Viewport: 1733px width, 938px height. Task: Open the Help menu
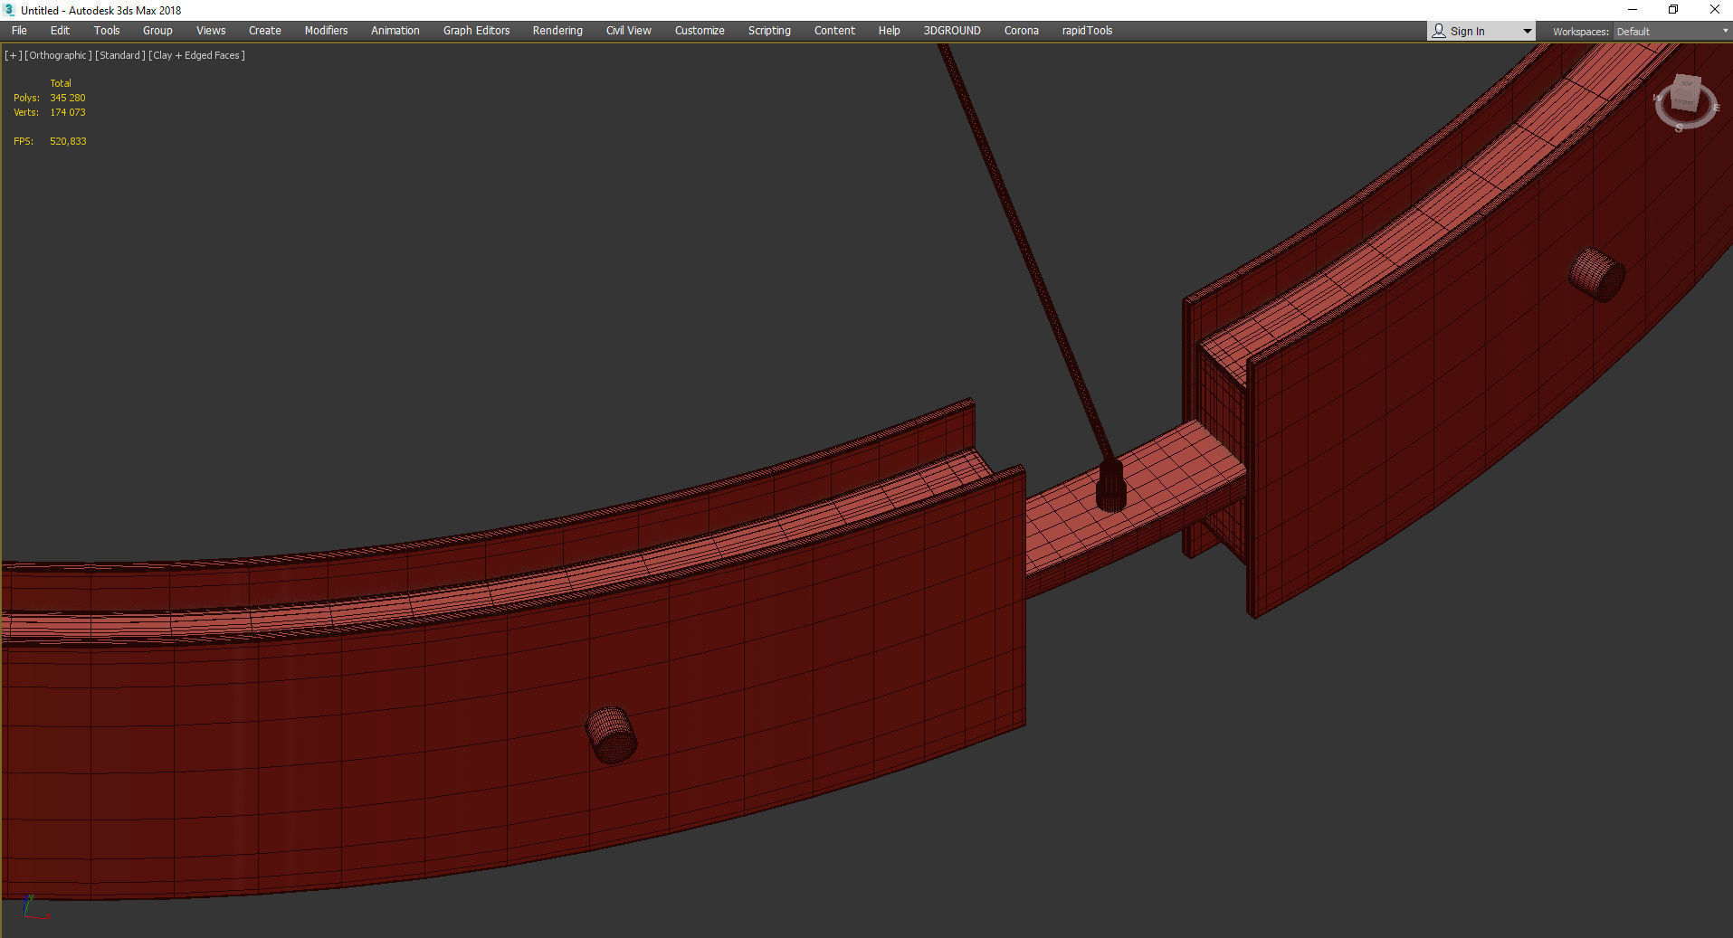pyautogui.click(x=889, y=31)
